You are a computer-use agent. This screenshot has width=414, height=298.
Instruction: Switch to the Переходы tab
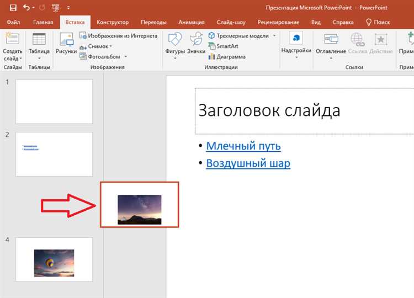tap(153, 22)
